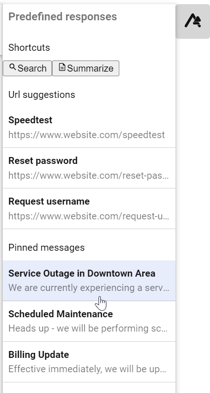Select Service Outage in Downtown Area message
Viewport: 210px width, 393px height.
click(89, 281)
